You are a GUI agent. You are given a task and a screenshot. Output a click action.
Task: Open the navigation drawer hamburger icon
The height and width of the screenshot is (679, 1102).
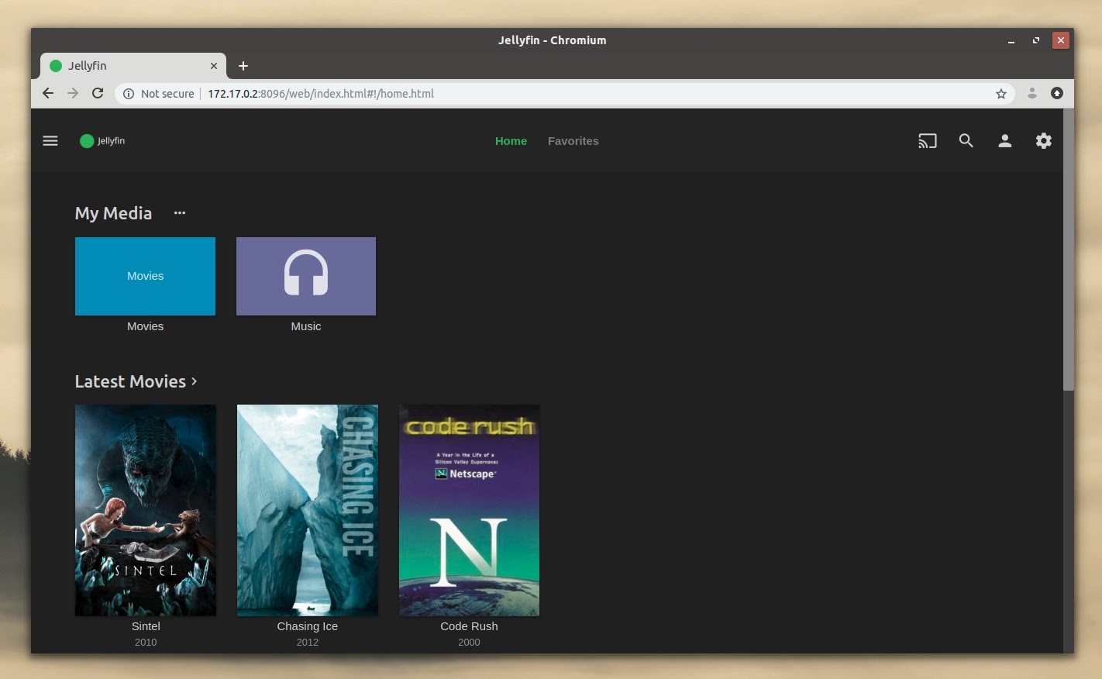[x=50, y=140]
